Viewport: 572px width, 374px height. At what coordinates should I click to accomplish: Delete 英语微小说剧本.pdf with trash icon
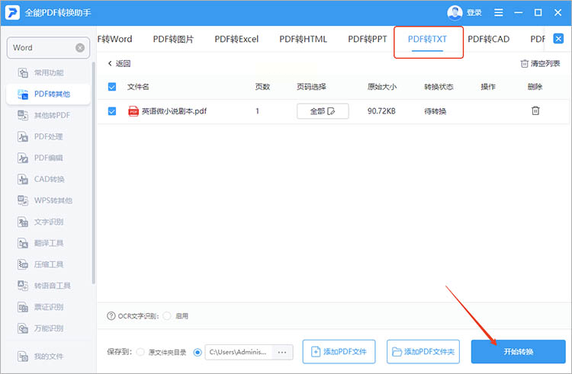pos(535,110)
